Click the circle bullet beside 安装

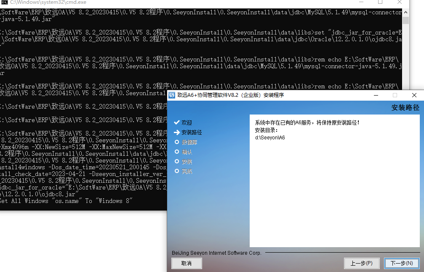tap(177, 161)
